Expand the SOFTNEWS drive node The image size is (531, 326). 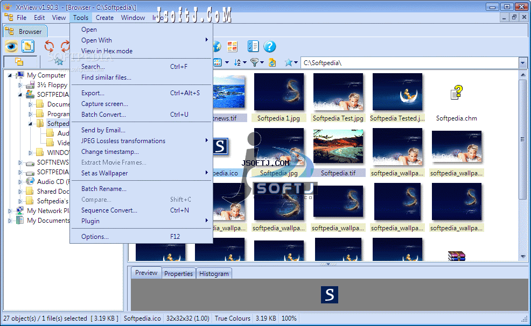pos(20,162)
